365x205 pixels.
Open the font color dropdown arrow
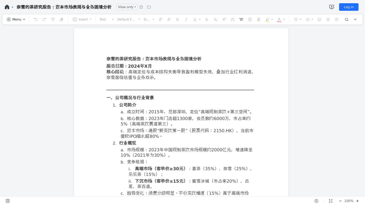[284, 19]
